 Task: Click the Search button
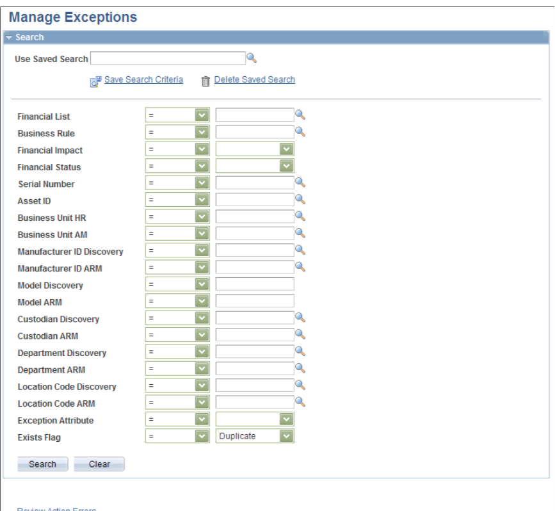pyautogui.click(x=42, y=464)
